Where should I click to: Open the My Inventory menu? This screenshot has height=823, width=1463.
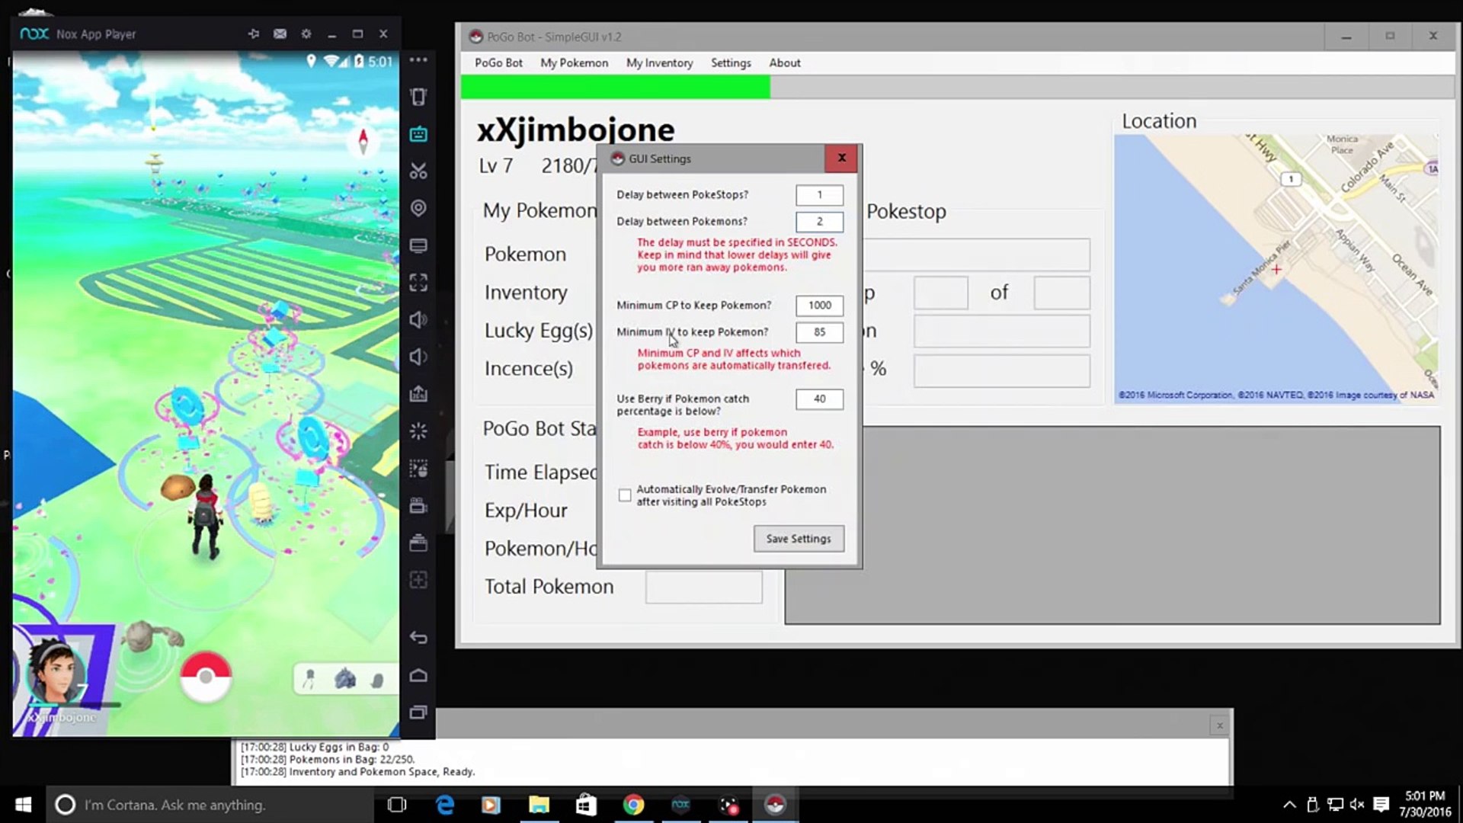(x=659, y=62)
